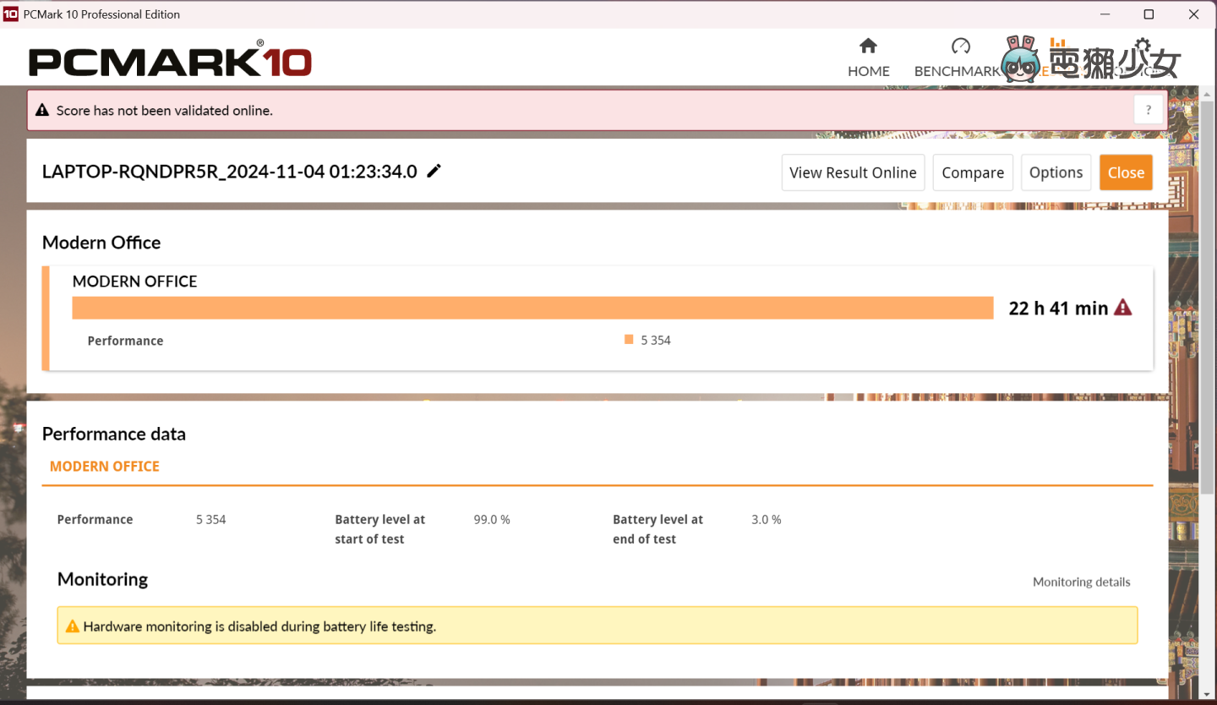Click 'Hardware monitoring is disabled' notice text

[x=259, y=627]
